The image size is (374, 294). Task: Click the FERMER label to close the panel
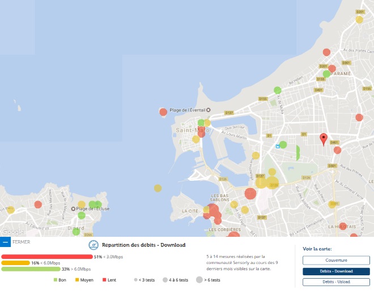click(22, 242)
